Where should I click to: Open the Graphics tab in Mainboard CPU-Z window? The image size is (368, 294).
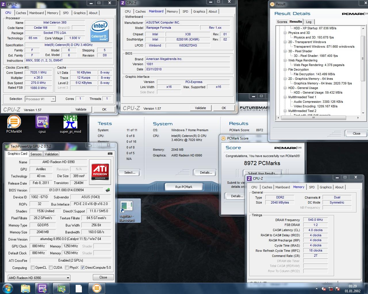[199, 11]
